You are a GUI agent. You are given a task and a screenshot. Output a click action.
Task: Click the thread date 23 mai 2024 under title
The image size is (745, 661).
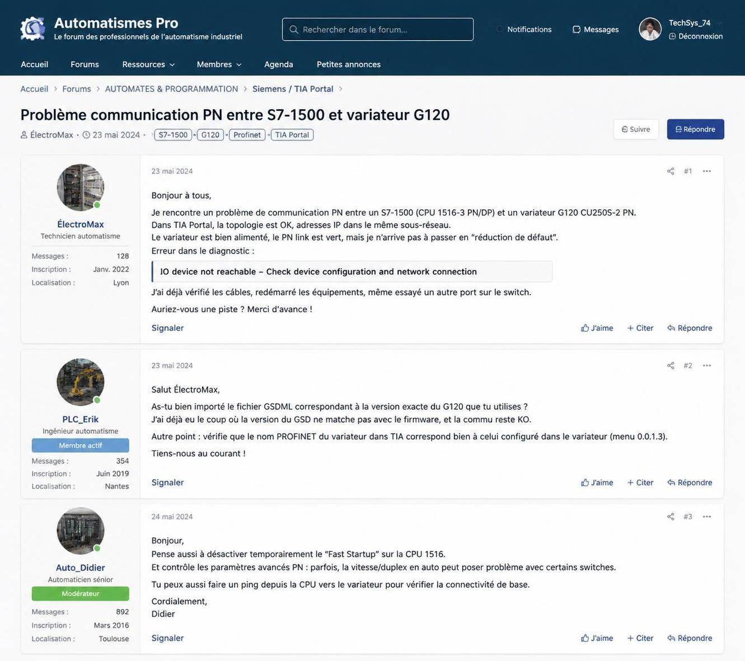coord(116,135)
